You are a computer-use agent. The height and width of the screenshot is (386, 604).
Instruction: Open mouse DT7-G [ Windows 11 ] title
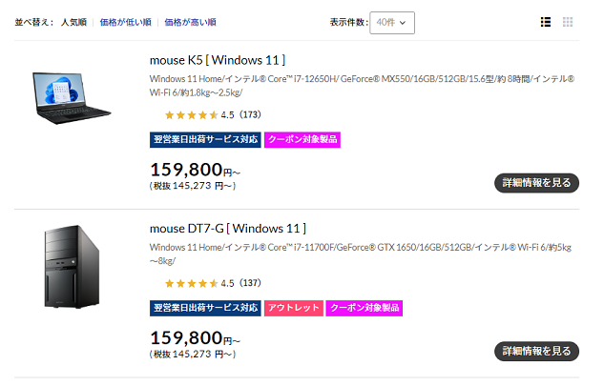(228, 229)
